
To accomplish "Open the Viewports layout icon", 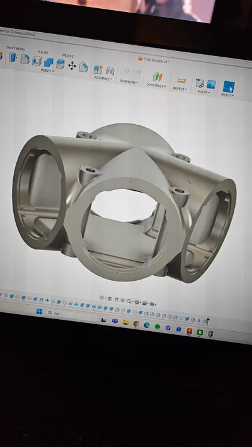I will (x=152, y=303).
